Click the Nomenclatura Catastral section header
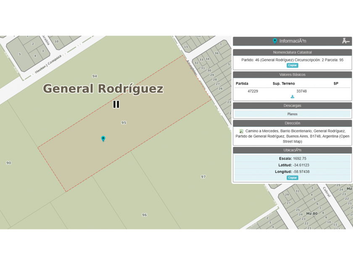This screenshot has width=353, height=265. 292,52
